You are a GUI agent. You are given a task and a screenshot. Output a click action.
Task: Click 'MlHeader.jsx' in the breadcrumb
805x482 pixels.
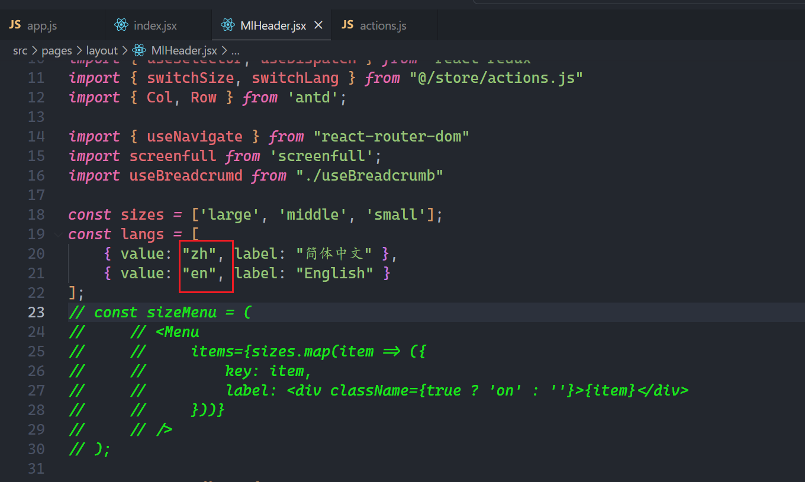click(184, 51)
